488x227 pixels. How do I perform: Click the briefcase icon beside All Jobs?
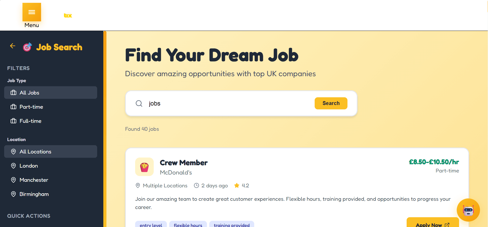13,92
